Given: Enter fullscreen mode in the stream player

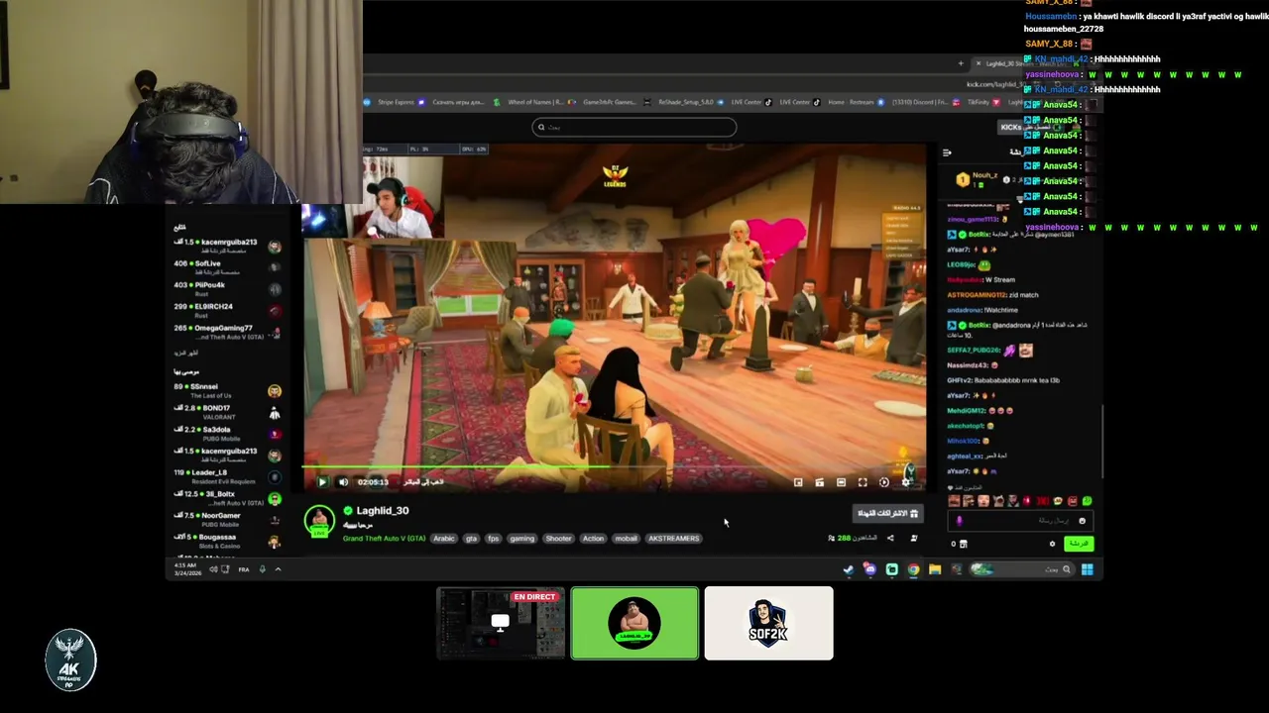Looking at the screenshot, I should tap(863, 482).
